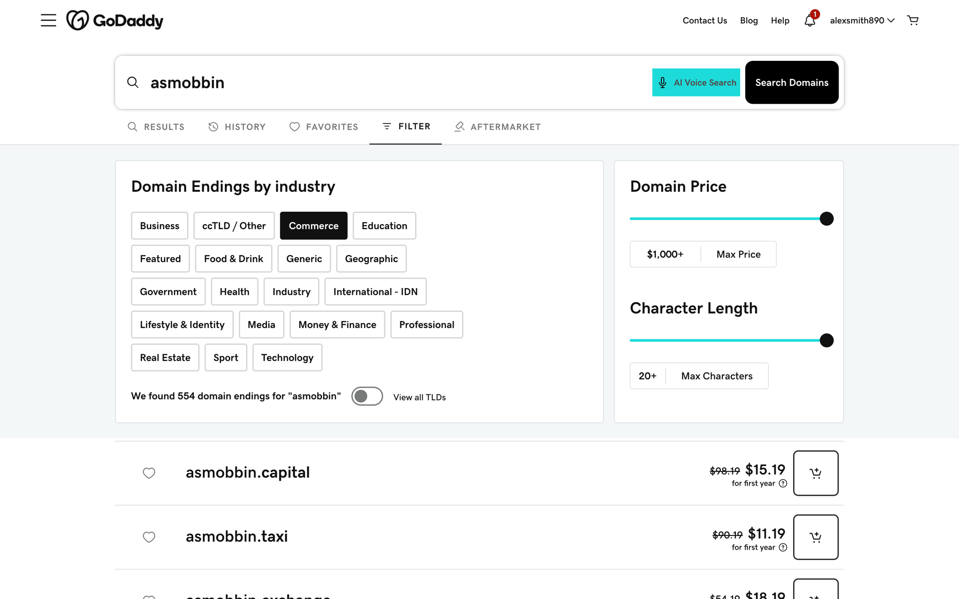Click the GoDaddy logo
This screenshot has width=959, height=599.
coord(115,20)
